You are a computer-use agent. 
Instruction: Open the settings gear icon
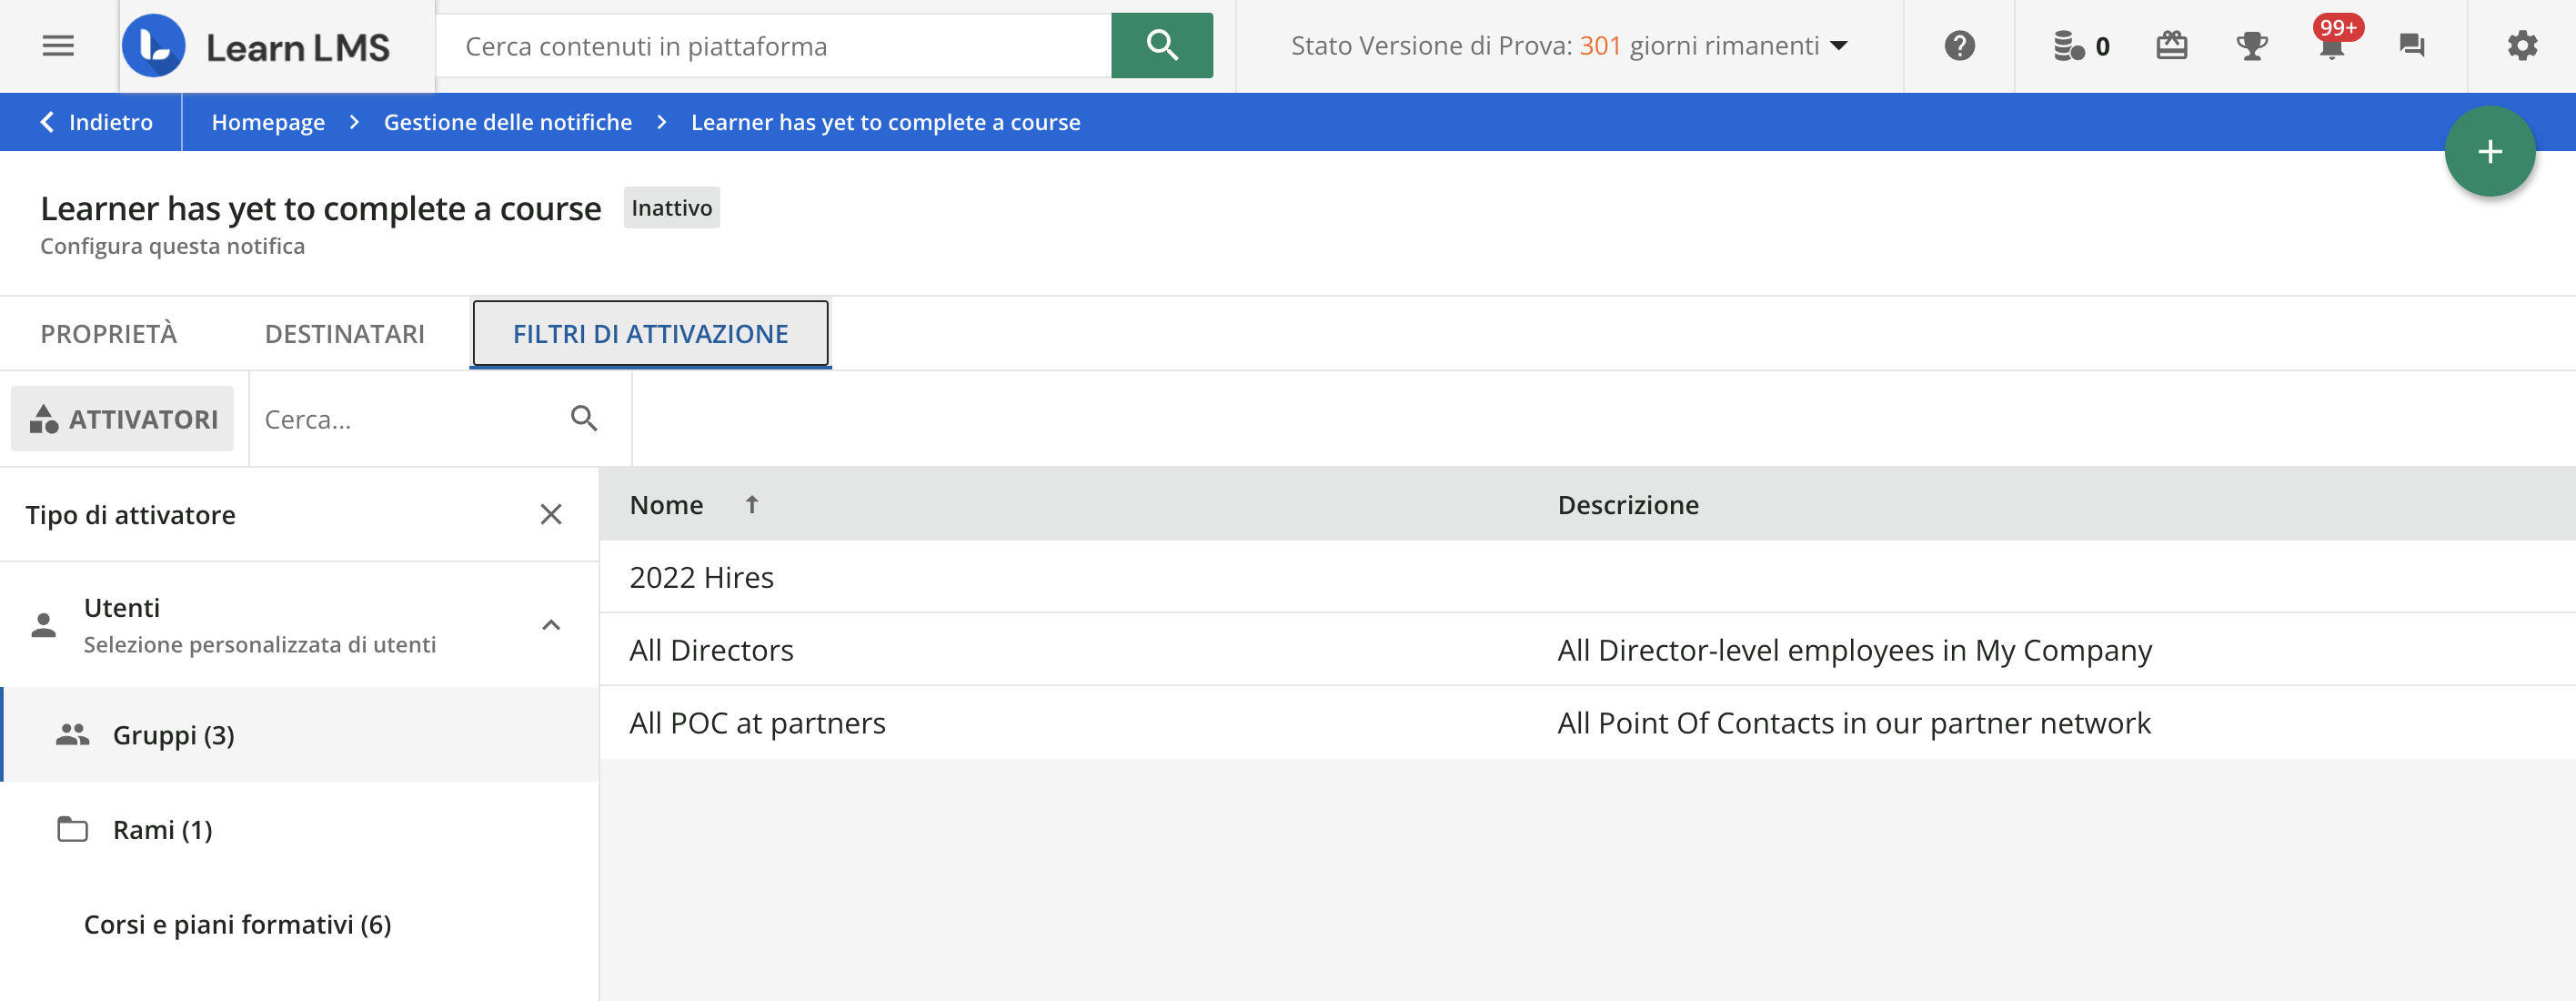tap(2521, 46)
